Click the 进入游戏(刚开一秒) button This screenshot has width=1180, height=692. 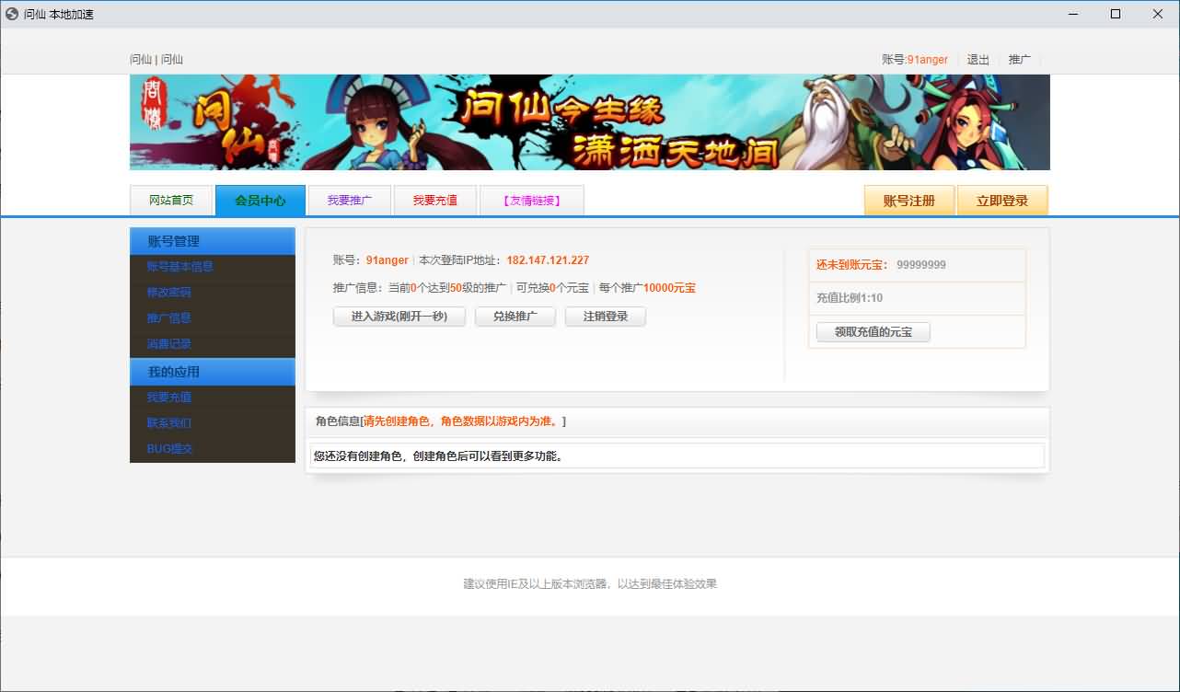pos(399,317)
